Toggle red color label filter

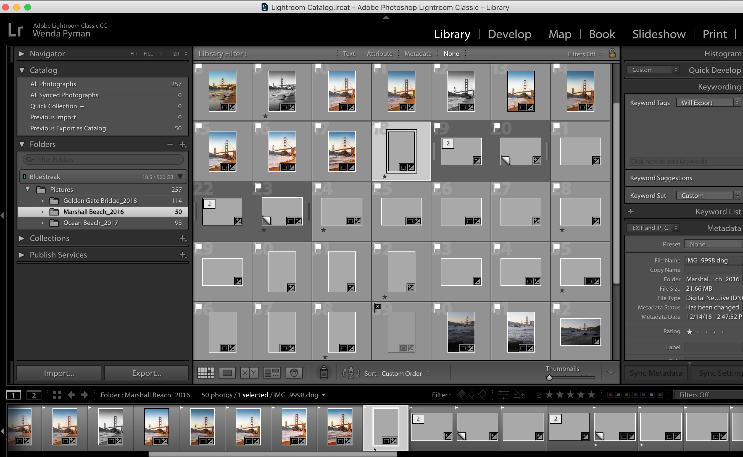(x=610, y=395)
